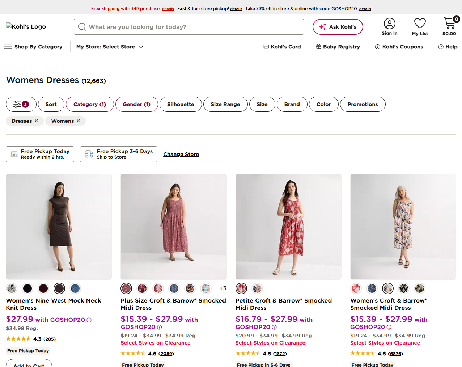Remove the Dresses filter chip
The height and width of the screenshot is (367, 462).
(37, 121)
